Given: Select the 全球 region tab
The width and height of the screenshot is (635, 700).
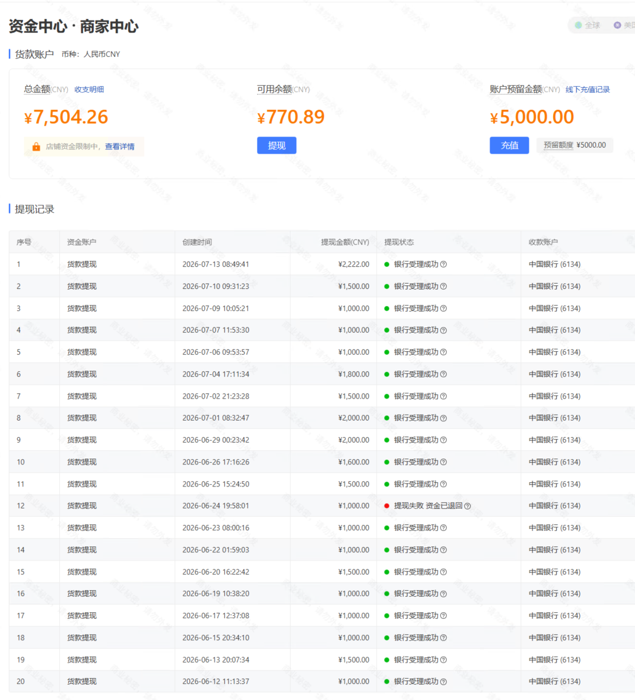Looking at the screenshot, I should (588, 25).
